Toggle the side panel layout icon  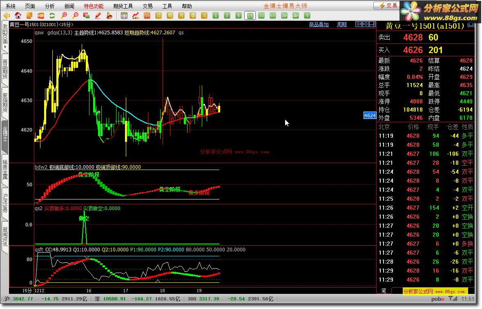[372, 24]
